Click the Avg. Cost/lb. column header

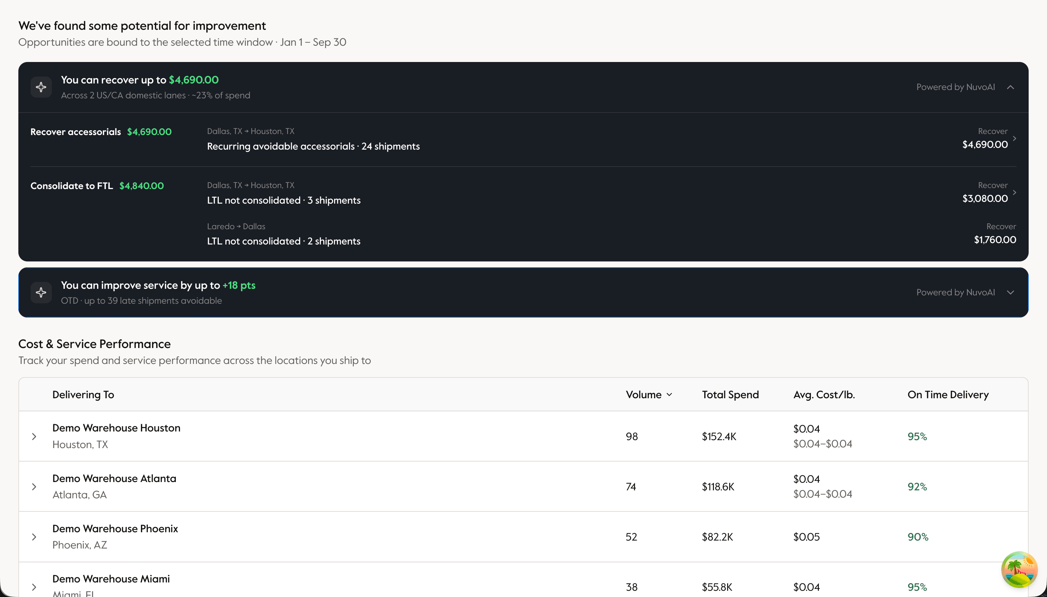coord(824,394)
